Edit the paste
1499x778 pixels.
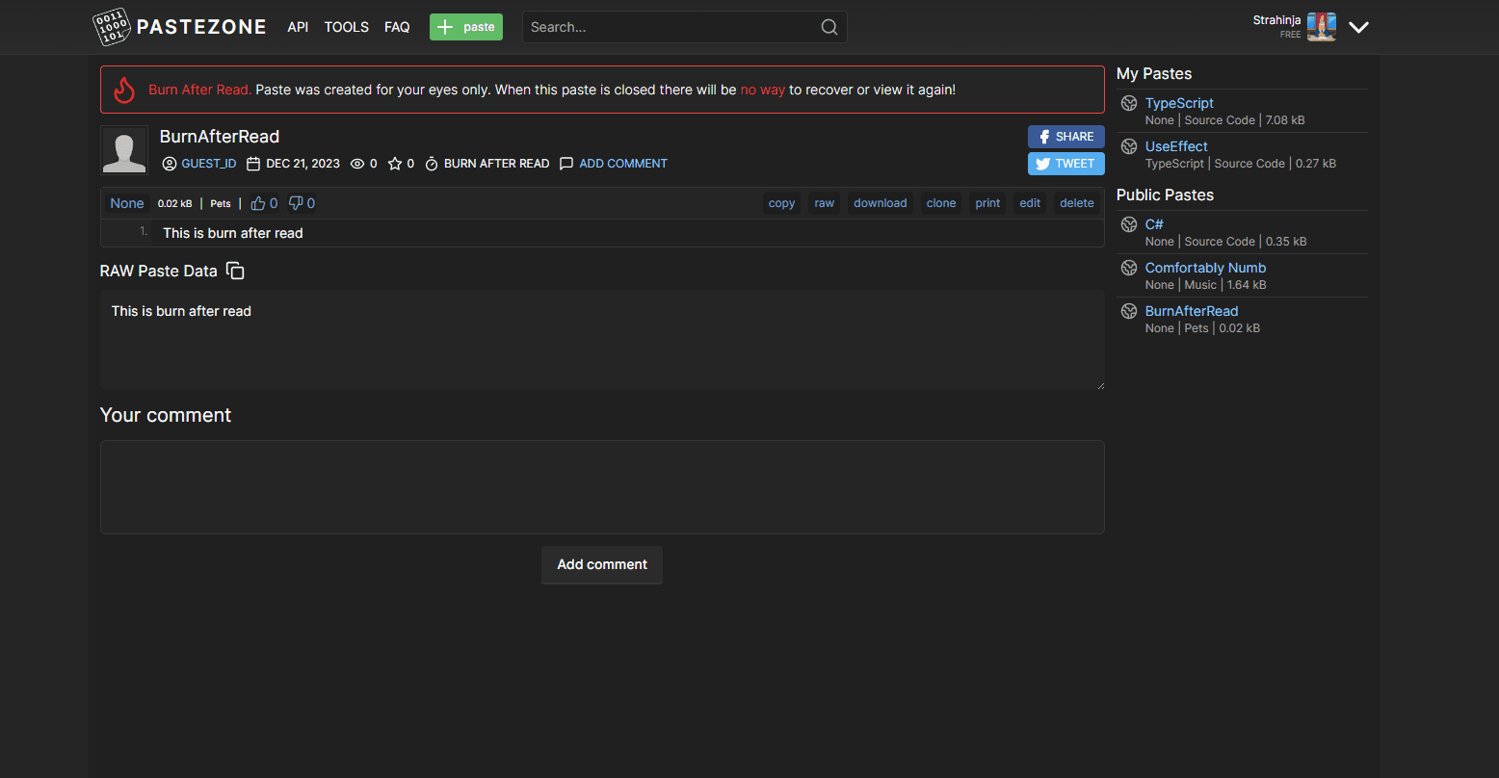[1030, 203]
